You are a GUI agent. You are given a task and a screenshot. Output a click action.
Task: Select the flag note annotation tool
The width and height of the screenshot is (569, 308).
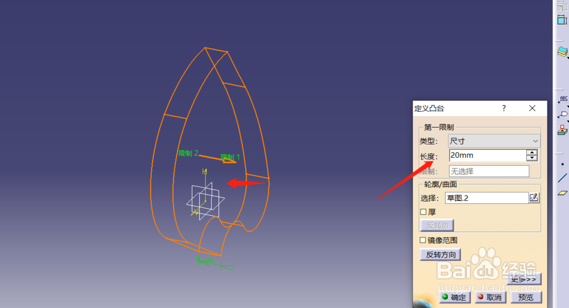[x=563, y=115]
